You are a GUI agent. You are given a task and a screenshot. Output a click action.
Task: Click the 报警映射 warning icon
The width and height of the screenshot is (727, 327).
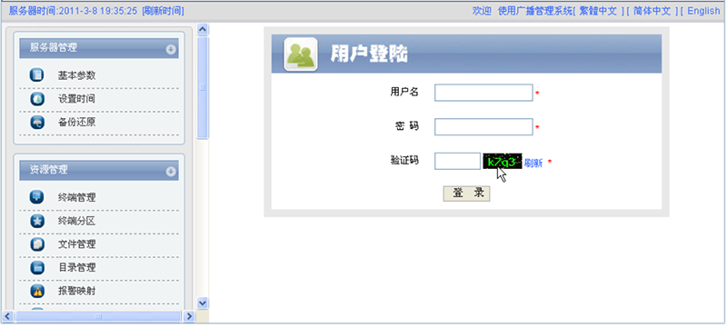click(x=36, y=291)
